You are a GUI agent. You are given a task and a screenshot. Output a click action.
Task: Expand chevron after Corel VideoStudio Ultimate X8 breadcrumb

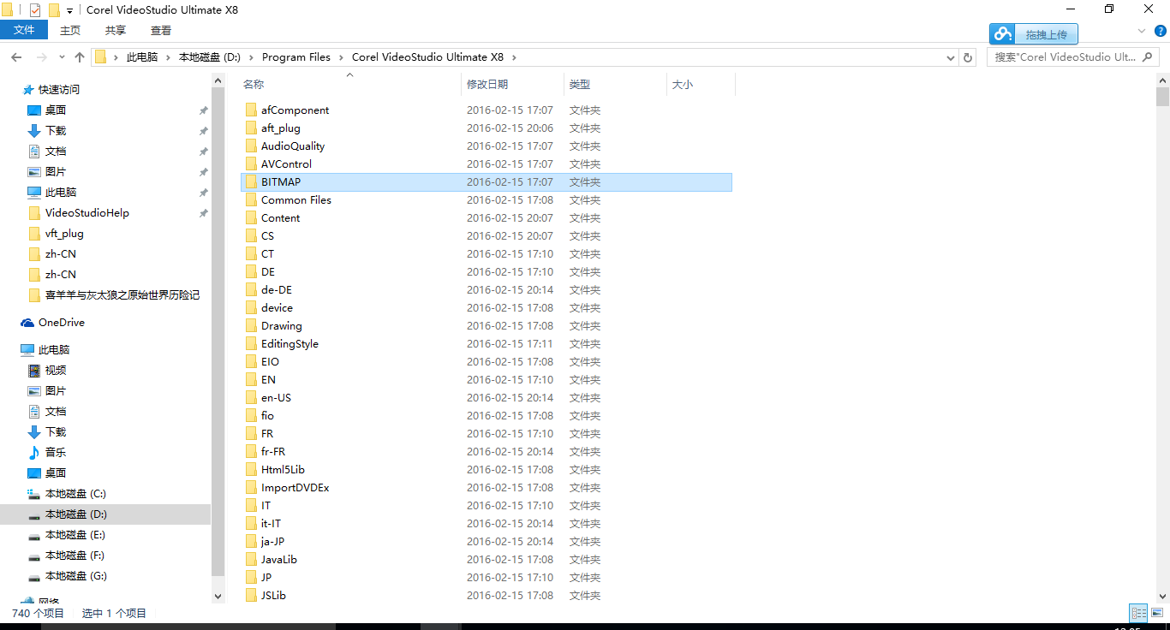pos(514,57)
